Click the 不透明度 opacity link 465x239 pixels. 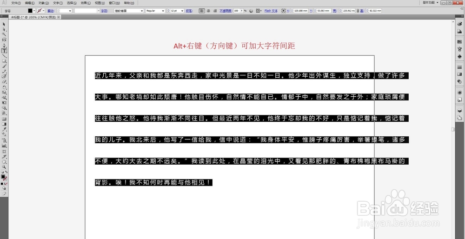point(226,11)
